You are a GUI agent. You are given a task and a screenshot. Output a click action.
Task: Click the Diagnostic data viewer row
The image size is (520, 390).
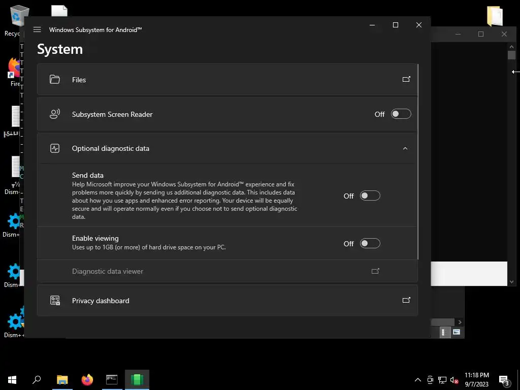(x=227, y=271)
